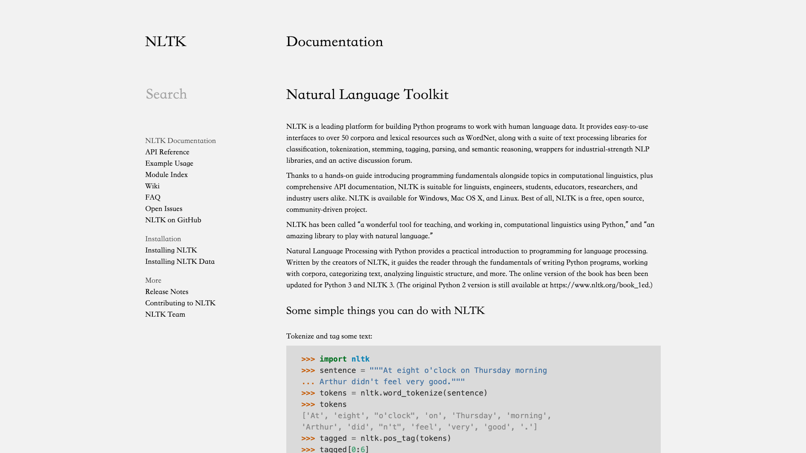Visit the Wiki link
The width and height of the screenshot is (806, 453).
[x=152, y=186]
